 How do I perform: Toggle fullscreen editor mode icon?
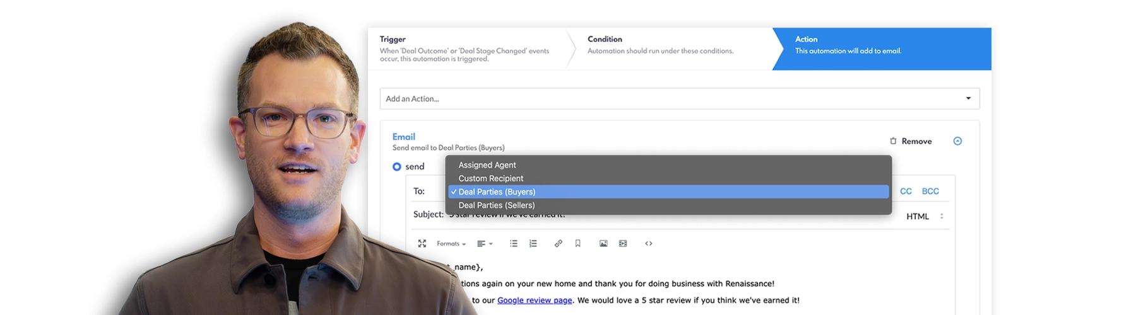422,244
